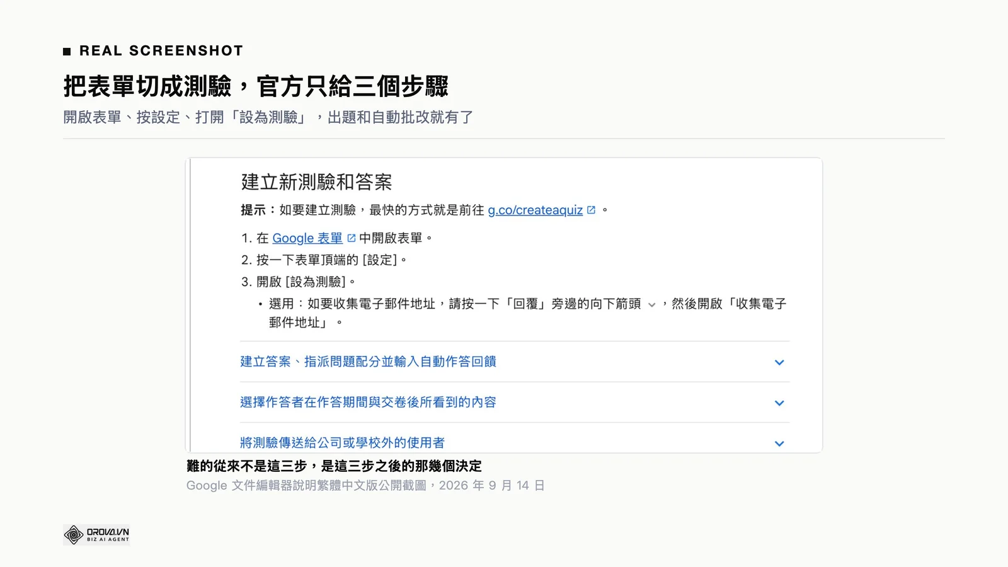Click chevron on 建立答案、指派問題配分 row
This screenshot has width=1008, height=567.
click(x=779, y=362)
